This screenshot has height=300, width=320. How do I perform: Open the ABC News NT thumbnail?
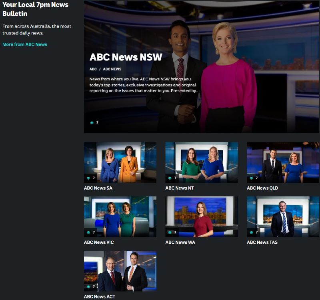[202, 162]
